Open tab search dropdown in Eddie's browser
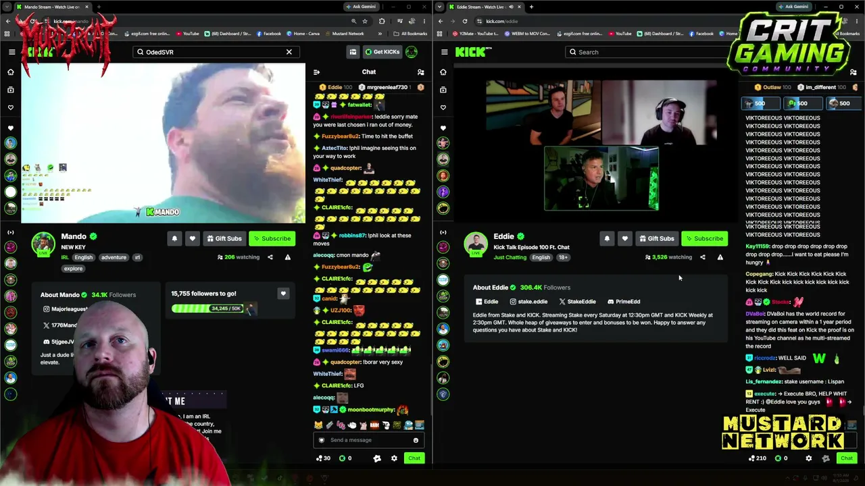Screen dimensions: 865x486 [x=441, y=7]
